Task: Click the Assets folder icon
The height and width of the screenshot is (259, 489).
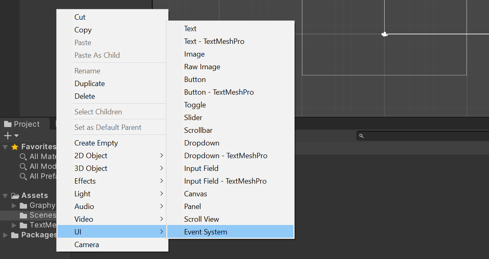Action: (15, 196)
